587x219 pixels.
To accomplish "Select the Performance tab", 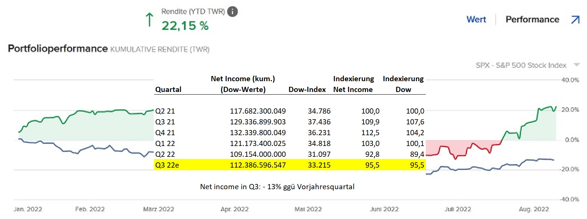I will click(x=532, y=19).
